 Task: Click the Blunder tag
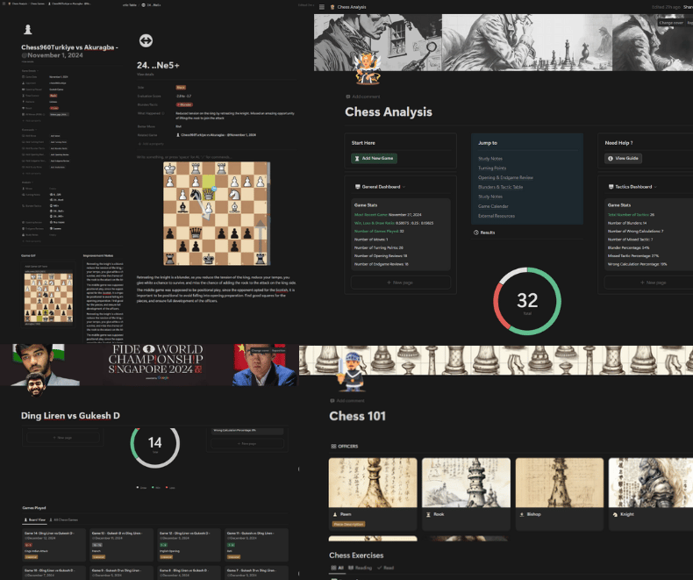(184, 104)
